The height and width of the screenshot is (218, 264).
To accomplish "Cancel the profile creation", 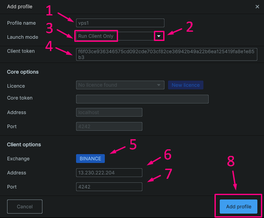I will tap(25, 207).
